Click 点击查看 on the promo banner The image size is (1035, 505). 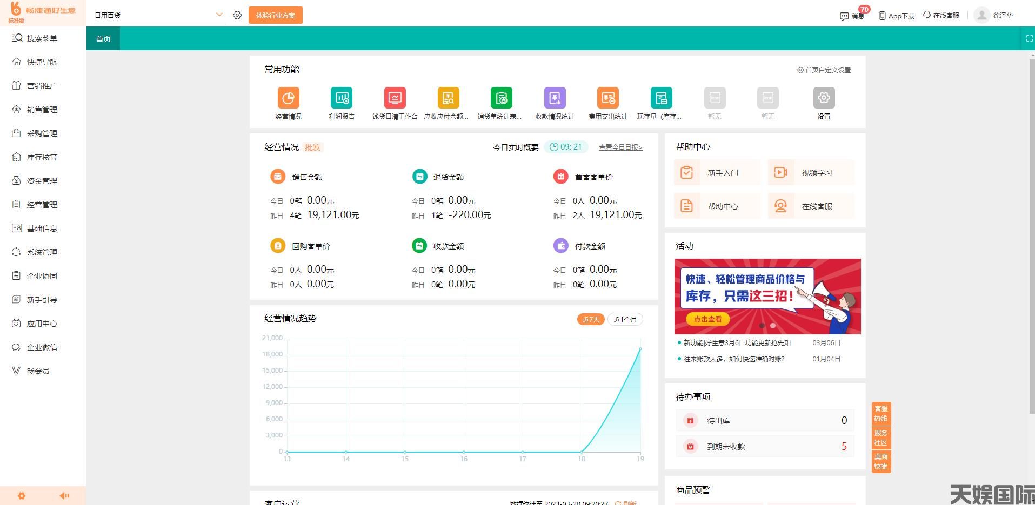(x=707, y=319)
